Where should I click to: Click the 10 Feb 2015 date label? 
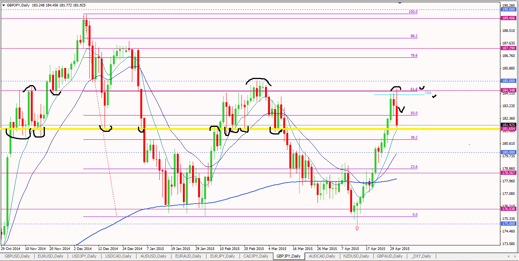pyautogui.click(x=230, y=248)
